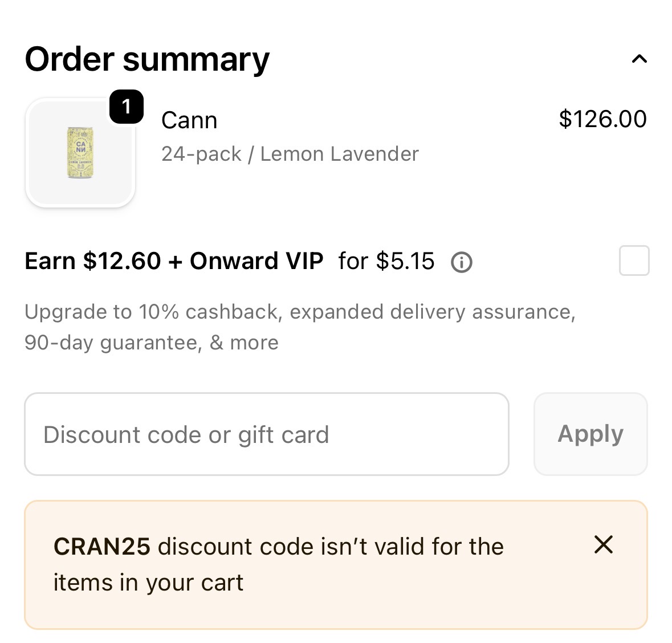Click the quantity badge showing 1
Viewport: 672px width, 643px height.
click(127, 106)
